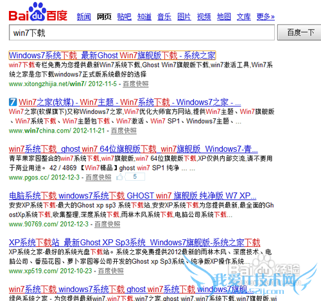Image resolution: width=321 pixels, height=301 pixels.
Task: Click the www.win7china.com/ URL text
Action: [x=40, y=131]
